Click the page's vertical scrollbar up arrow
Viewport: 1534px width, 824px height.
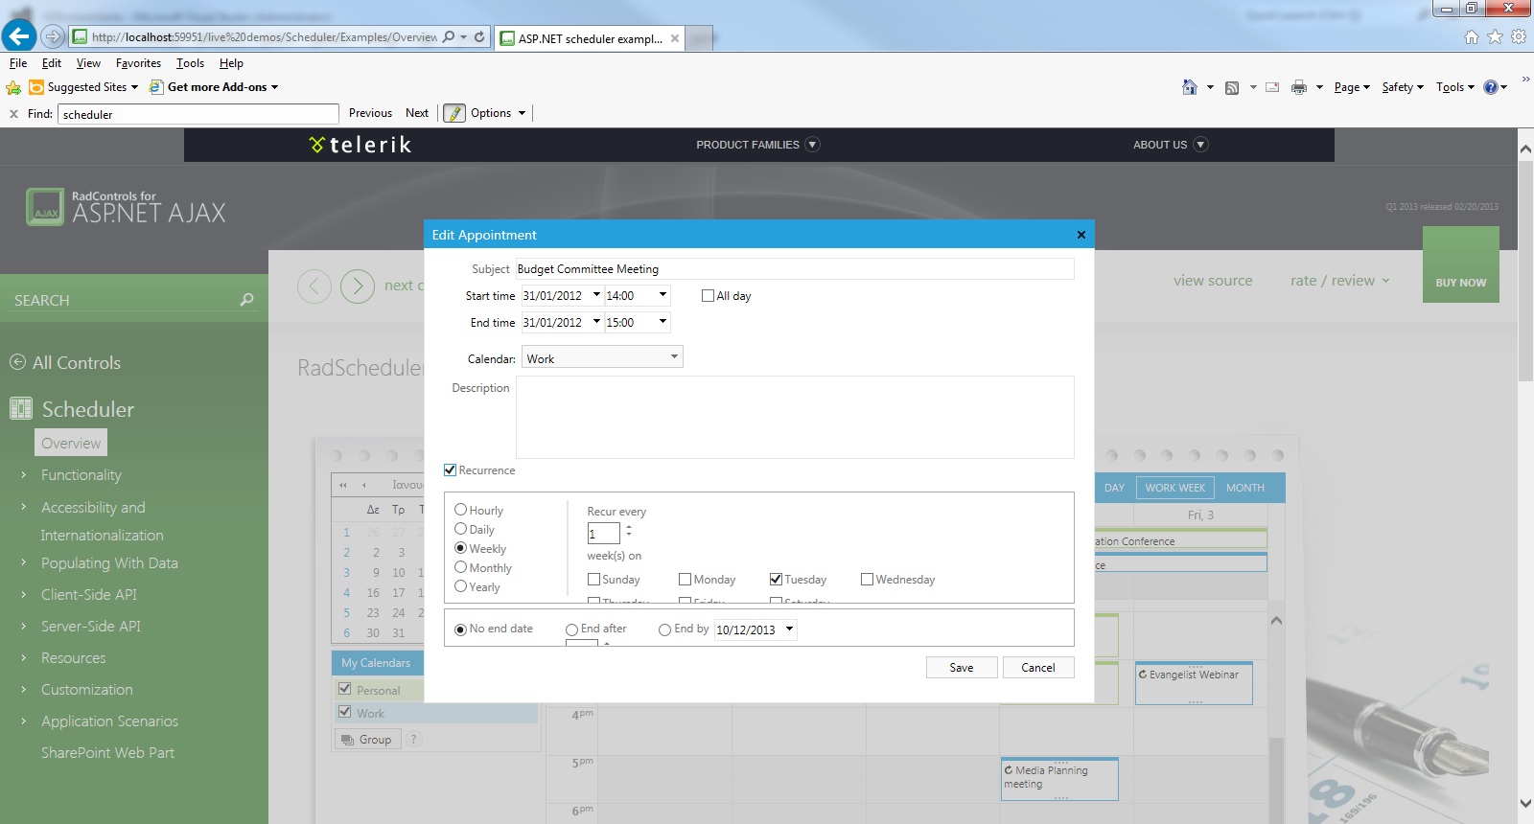(x=1525, y=149)
